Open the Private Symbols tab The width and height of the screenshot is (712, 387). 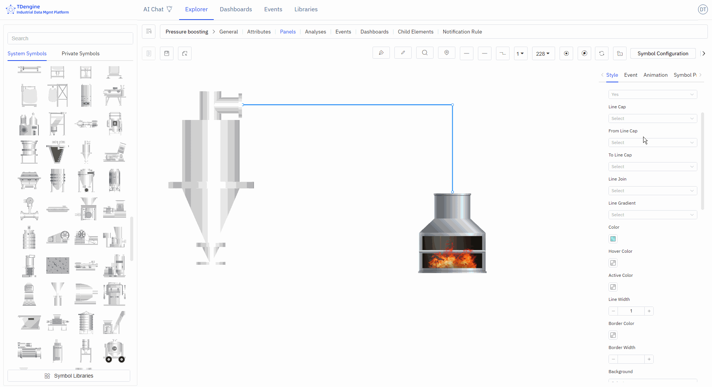pyautogui.click(x=81, y=53)
